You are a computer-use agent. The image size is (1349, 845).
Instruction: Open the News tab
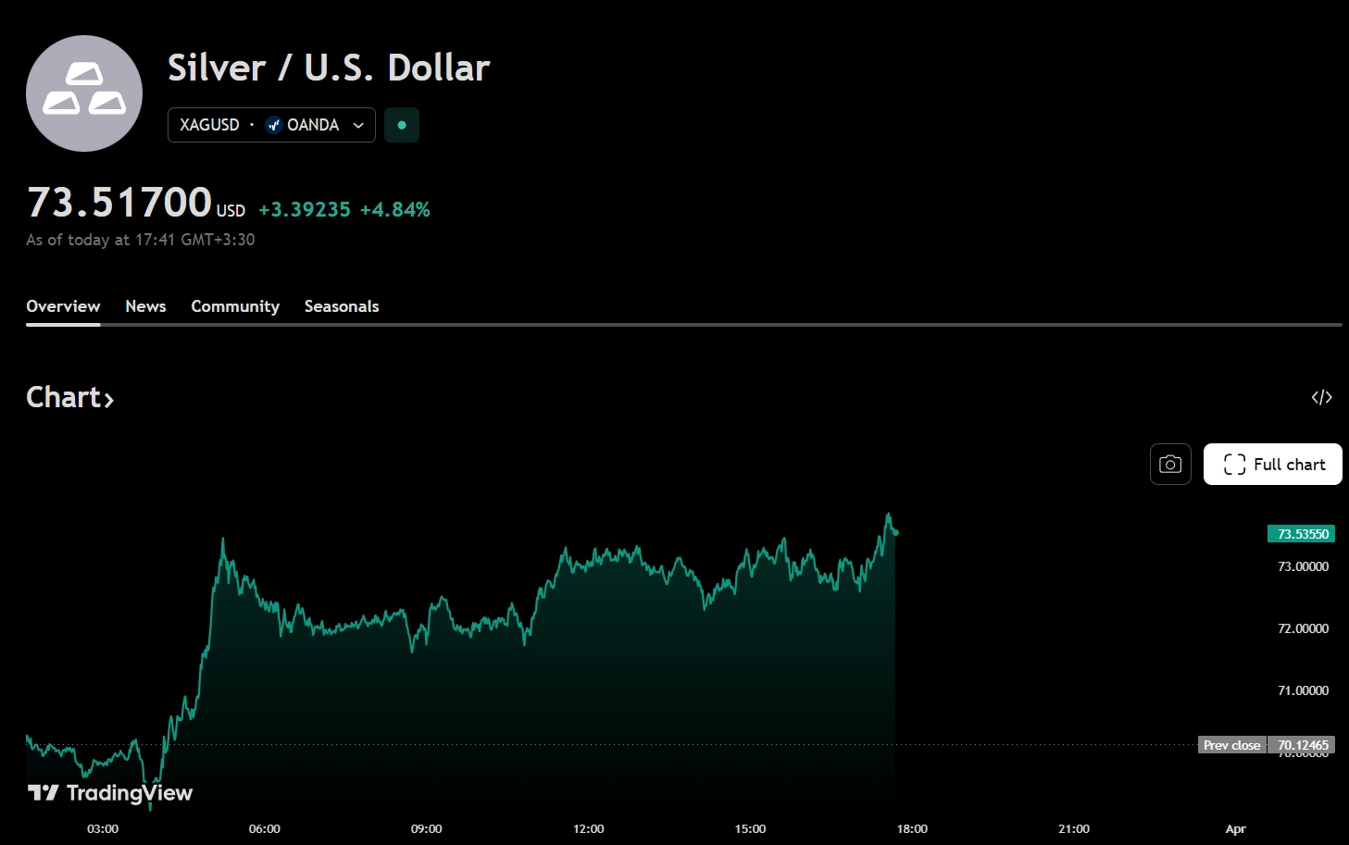click(x=145, y=306)
